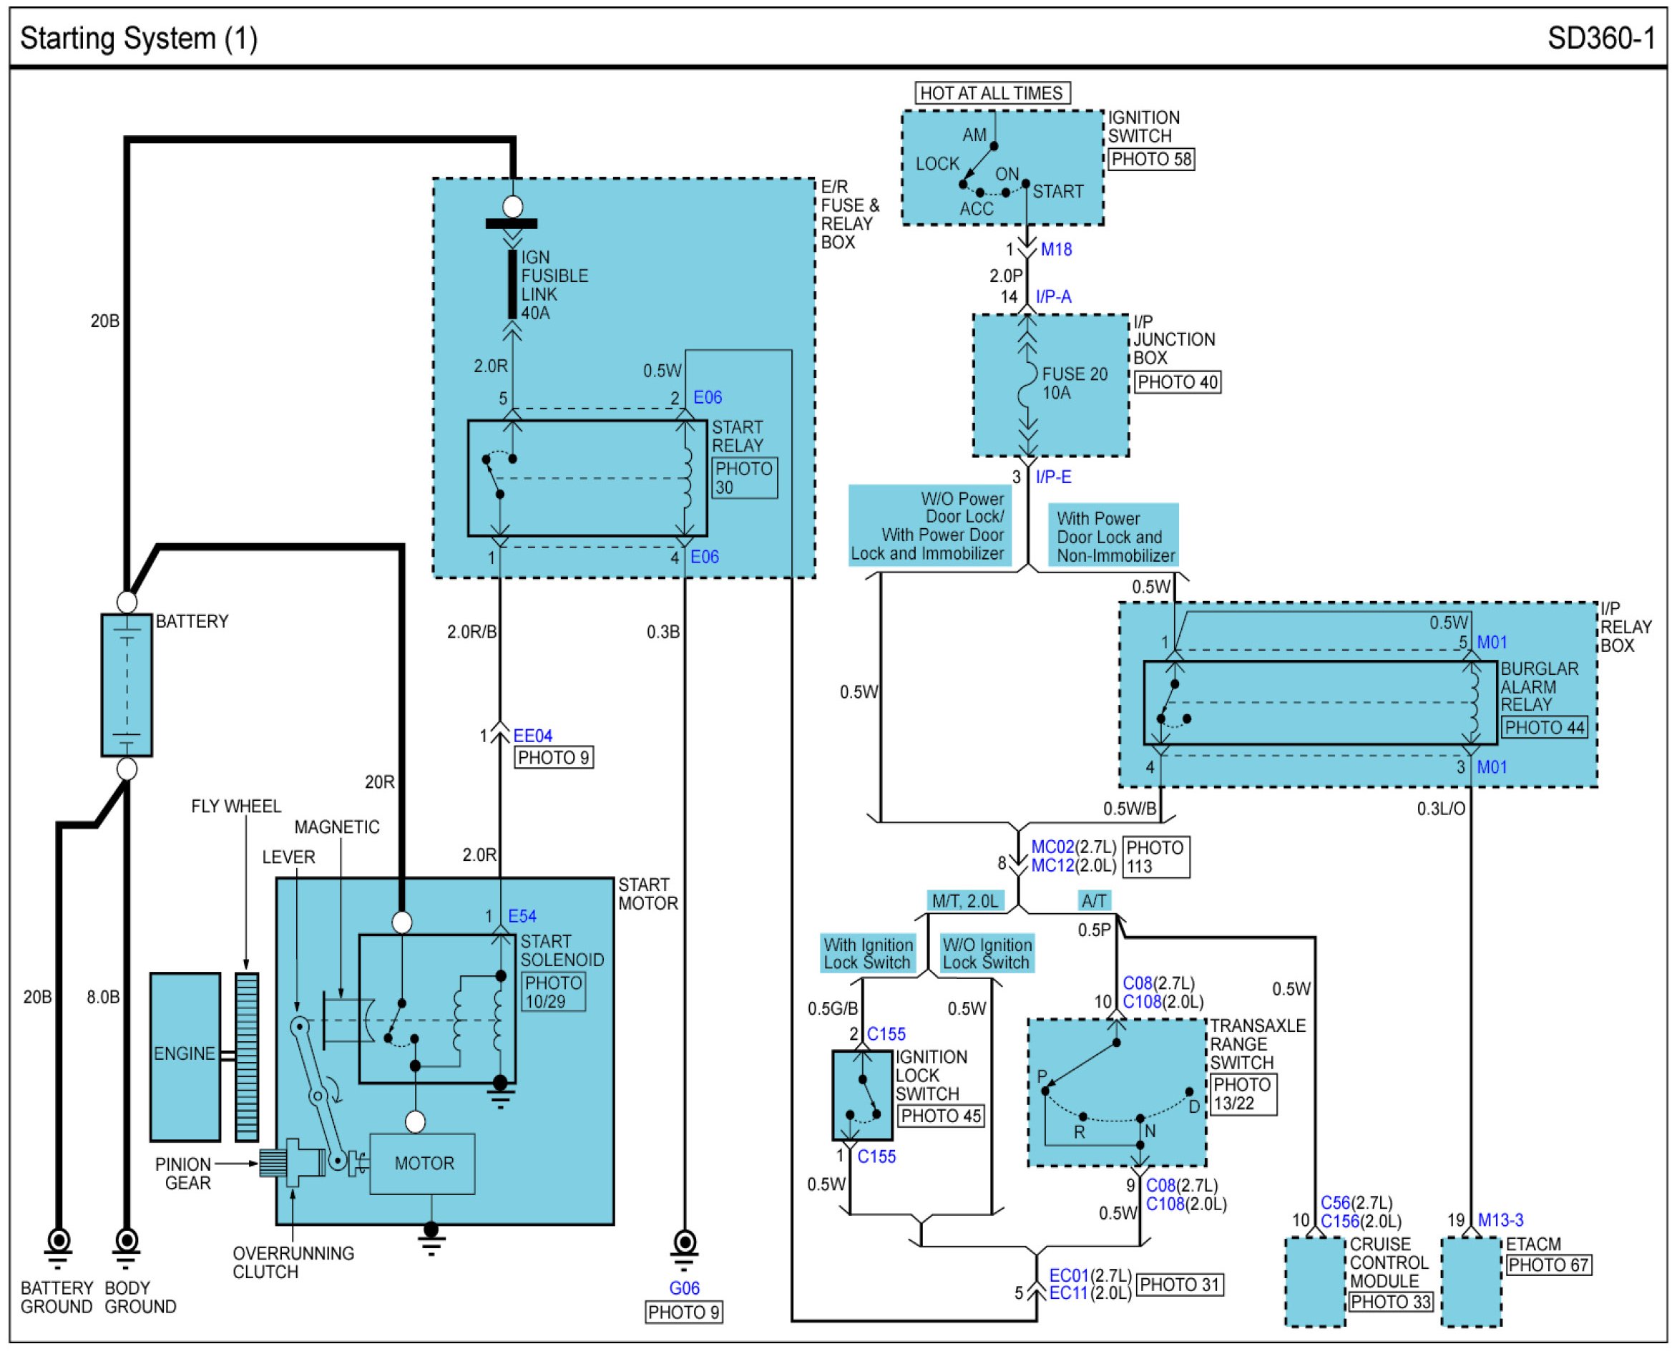Click the blue EE04 connector label

click(532, 736)
